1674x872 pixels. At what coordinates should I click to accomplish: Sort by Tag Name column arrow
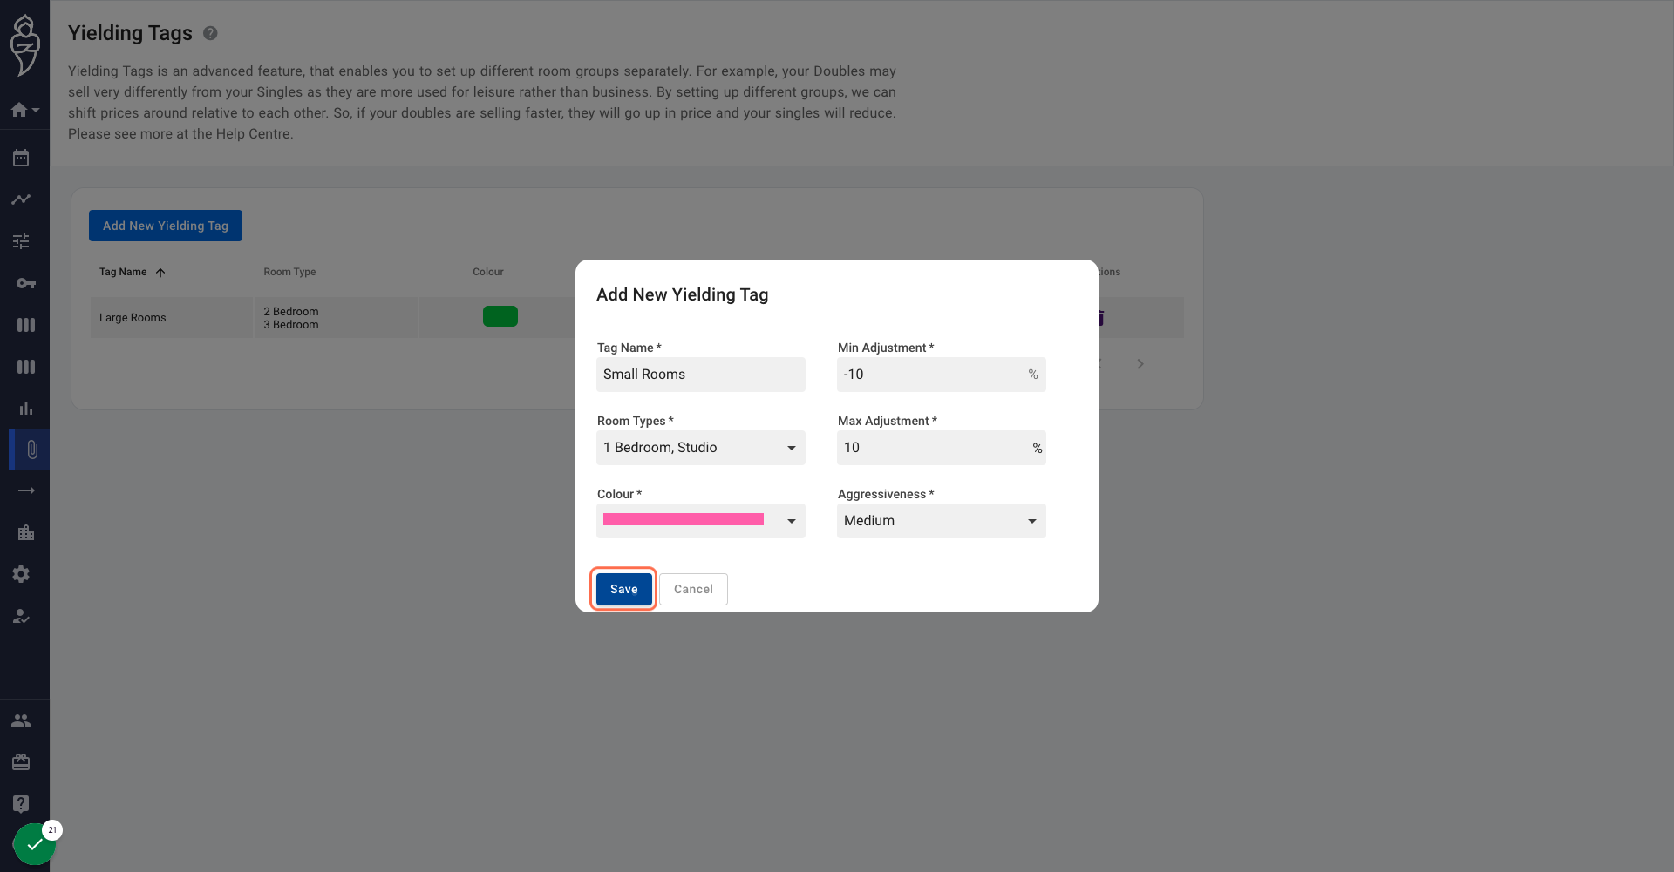tap(160, 273)
